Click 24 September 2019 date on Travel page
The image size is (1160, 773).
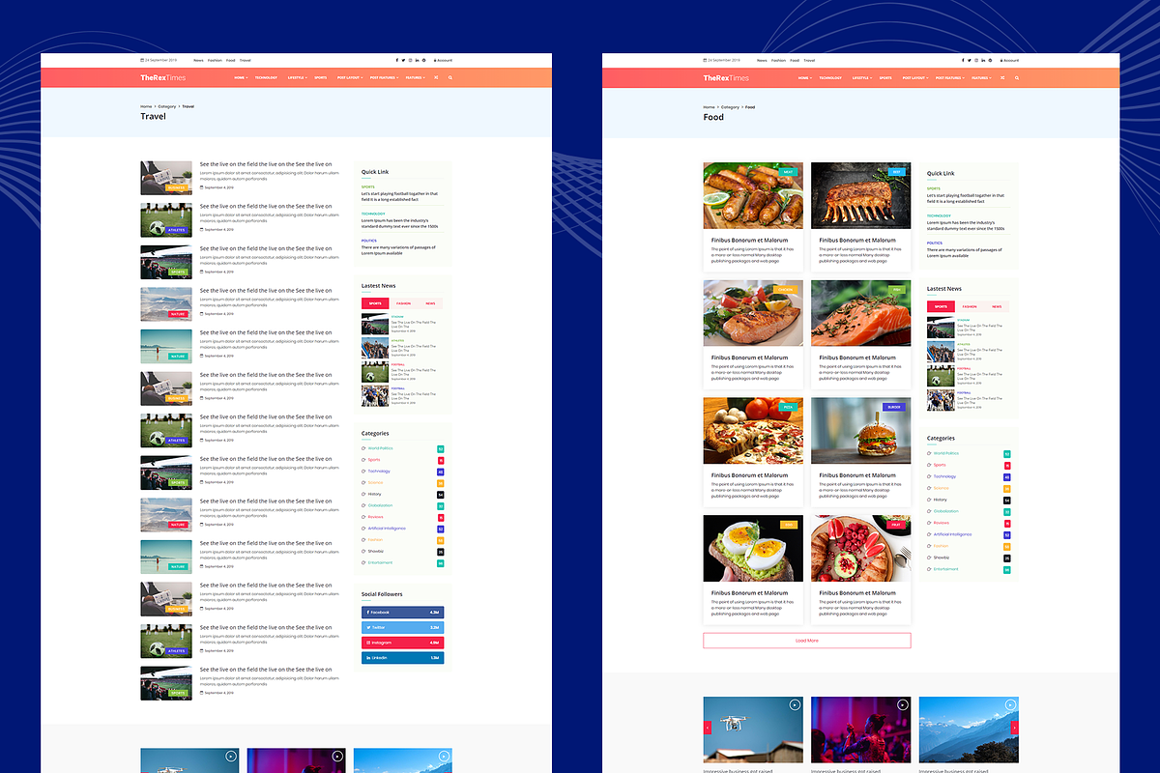click(x=160, y=60)
